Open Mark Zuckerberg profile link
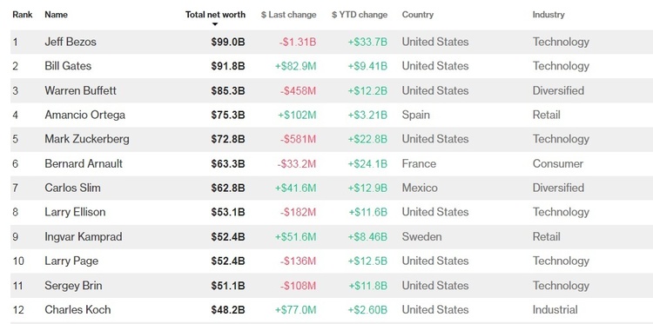Viewport: 653px width, 324px height. pyautogui.click(x=87, y=139)
